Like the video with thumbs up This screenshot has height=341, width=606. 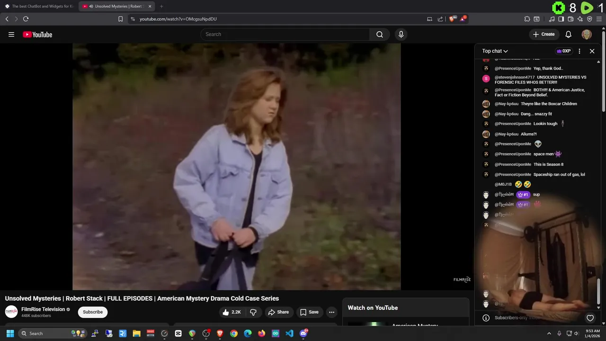point(232,312)
